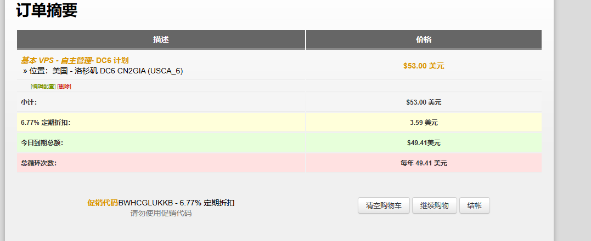
Task: Select the orange $53.00 美元 product price
Action: [x=424, y=66]
